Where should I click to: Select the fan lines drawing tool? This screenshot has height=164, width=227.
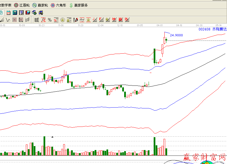click(x=28, y=20)
